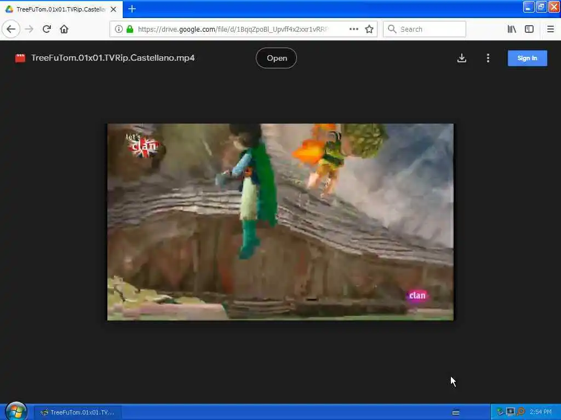Open a new browser tab
The width and height of the screenshot is (561, 420).
point(132,9)
